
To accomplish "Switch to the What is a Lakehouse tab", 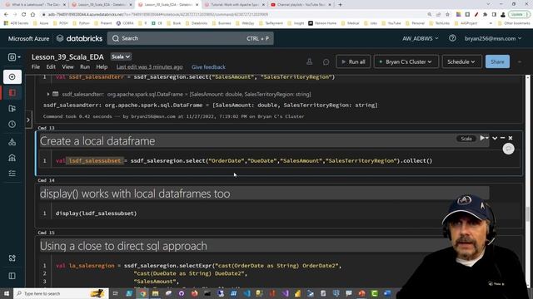I will 35,5.
